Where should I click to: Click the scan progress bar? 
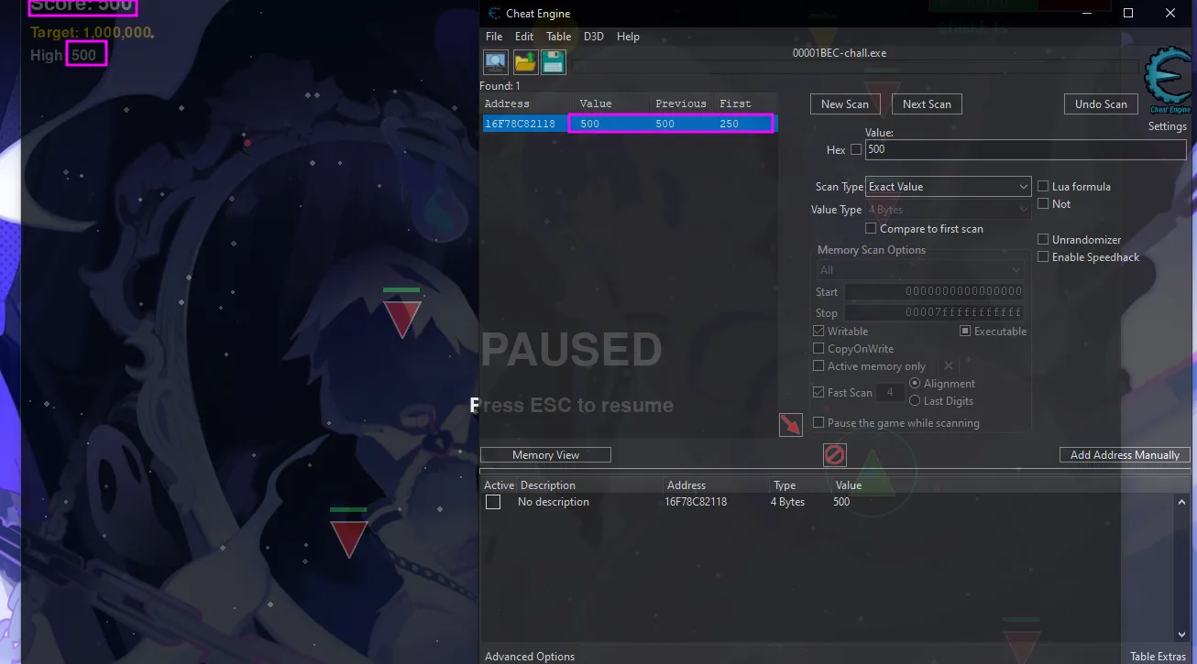click(856, 67)
